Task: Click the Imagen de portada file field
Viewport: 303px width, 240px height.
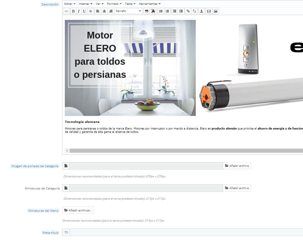Action: pyautogui.click(x=146, y=166)
